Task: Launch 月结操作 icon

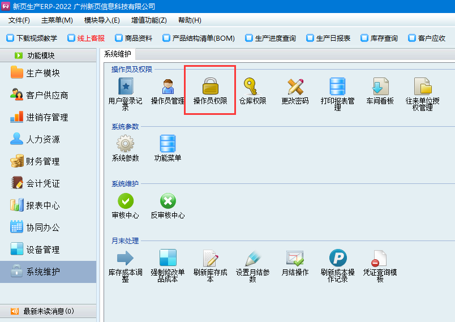Action: [295, 259]
